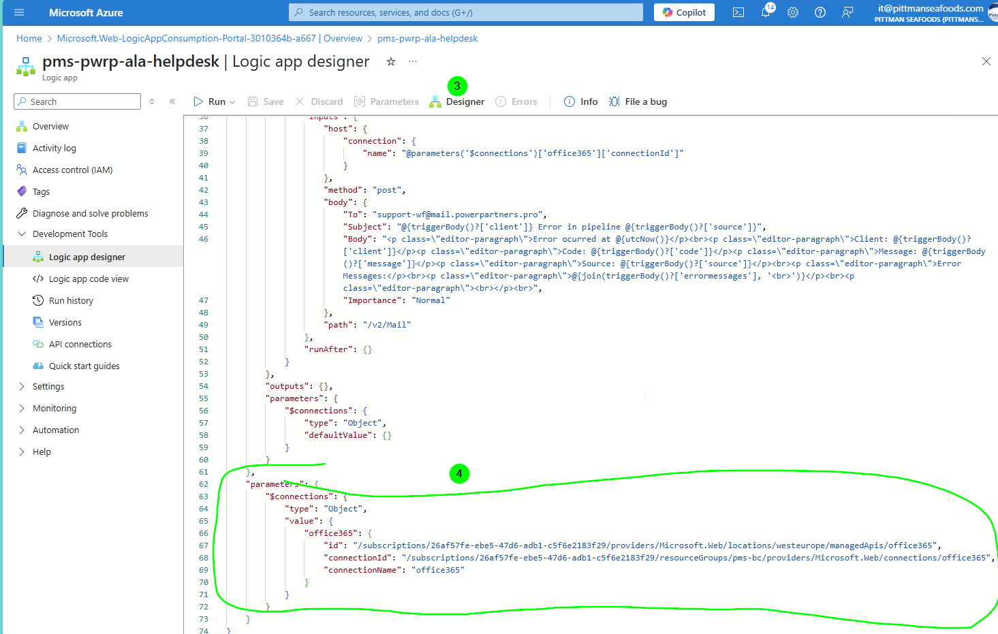Image resolution: width=998 pixels, height=634 pixels.
Task: Open the help question mark menu
Action: pos(820,12)
